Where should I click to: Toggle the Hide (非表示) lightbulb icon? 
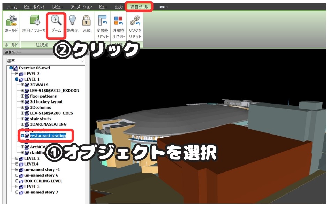tap(72, 21)
